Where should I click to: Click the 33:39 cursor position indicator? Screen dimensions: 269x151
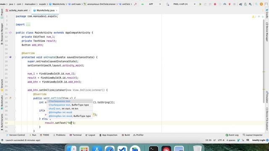208,140
